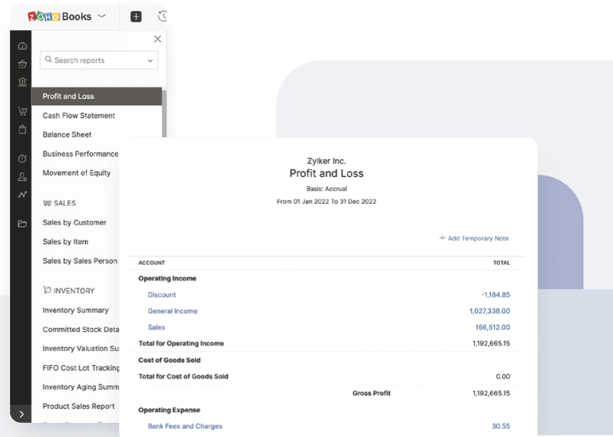This screenshot has height=437, width=613.
Task: Open the Balance Sheet report
Action: click(x=67, y=135)
